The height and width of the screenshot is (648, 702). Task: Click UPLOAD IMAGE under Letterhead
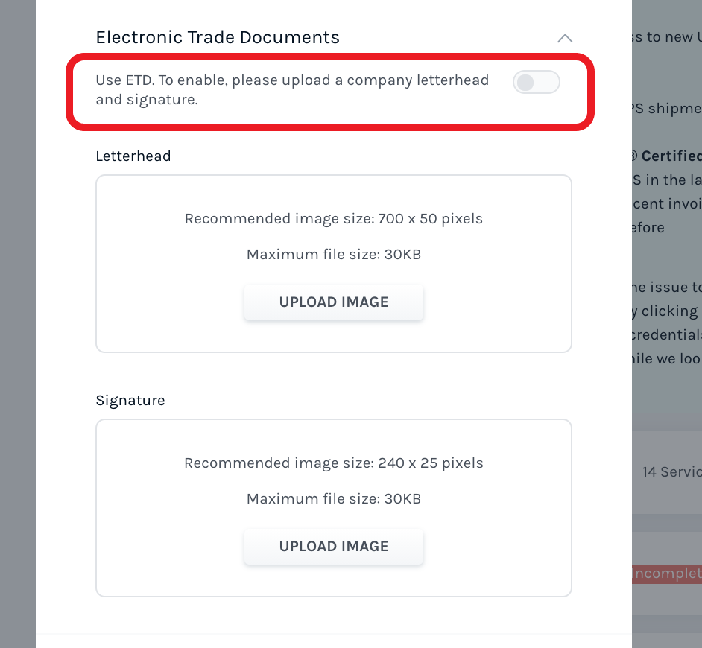(x=333, y=302)
